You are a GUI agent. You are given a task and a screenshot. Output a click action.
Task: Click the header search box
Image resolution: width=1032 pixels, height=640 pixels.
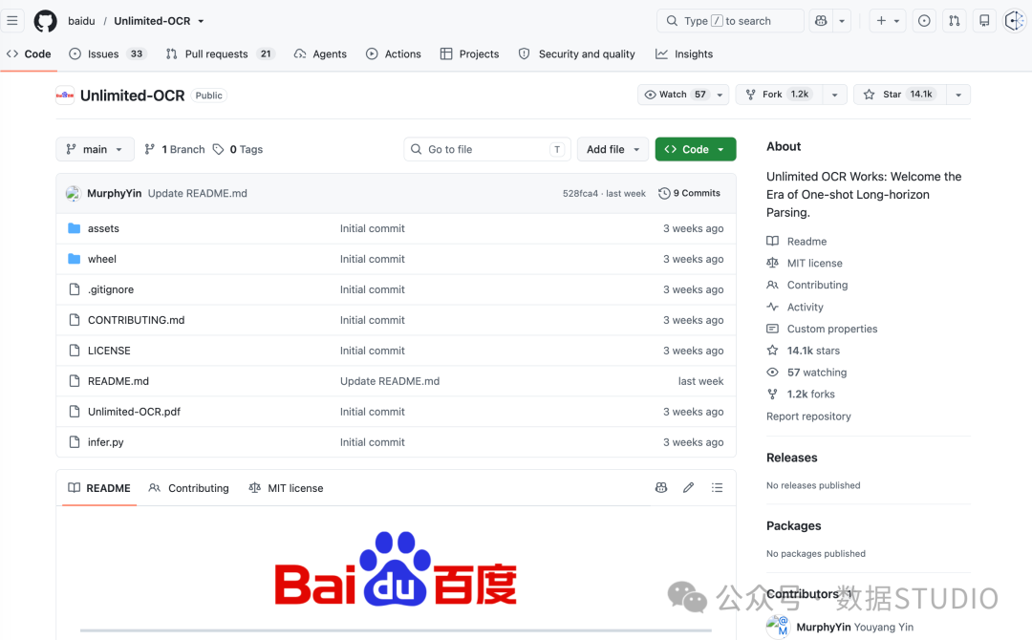[x=730, y=21]
